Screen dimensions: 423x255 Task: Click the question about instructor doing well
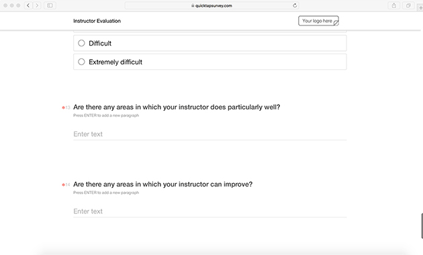177,107
